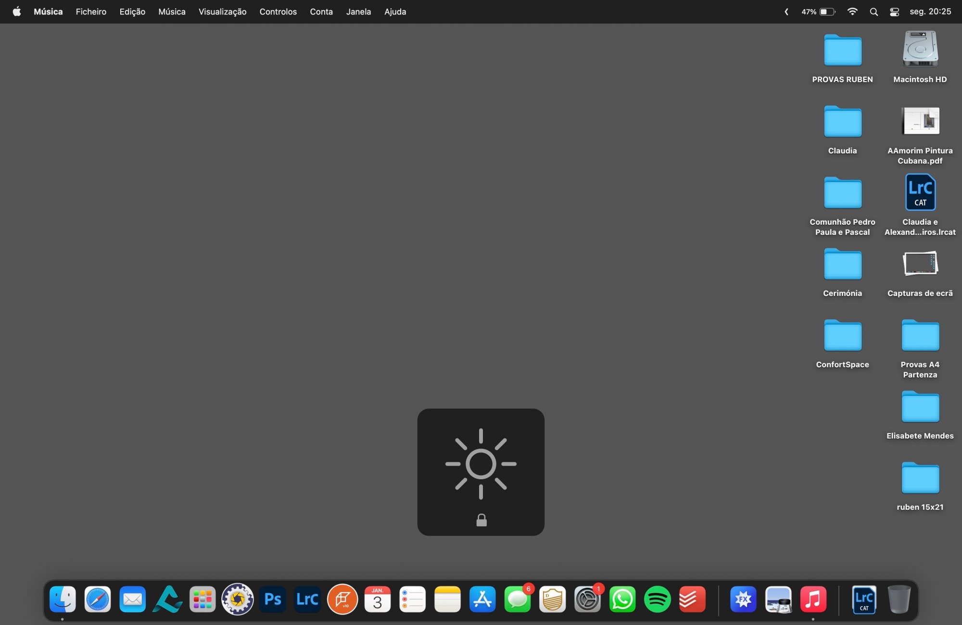Open the Controlos menu
The height and width of the screenshot is (625, 962).
point(278,12)
